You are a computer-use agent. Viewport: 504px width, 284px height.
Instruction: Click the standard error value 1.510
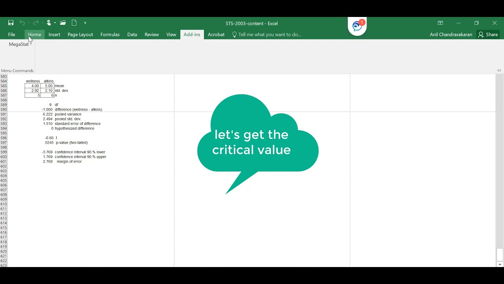(48, 123)
